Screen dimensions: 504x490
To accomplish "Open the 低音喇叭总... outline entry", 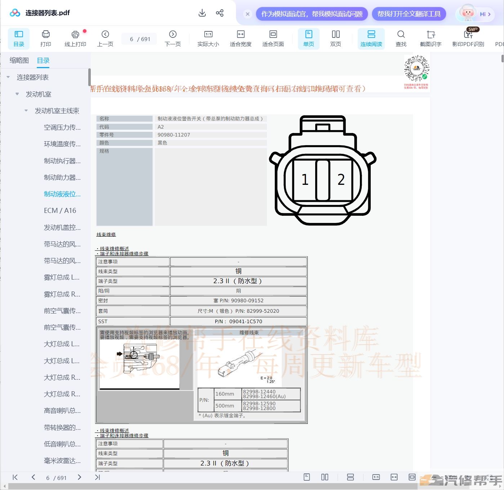I will [x=62, y=444].
